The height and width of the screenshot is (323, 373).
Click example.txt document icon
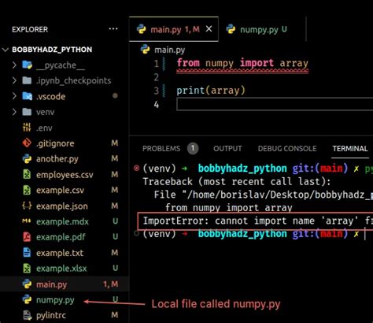tap(27, 253)
